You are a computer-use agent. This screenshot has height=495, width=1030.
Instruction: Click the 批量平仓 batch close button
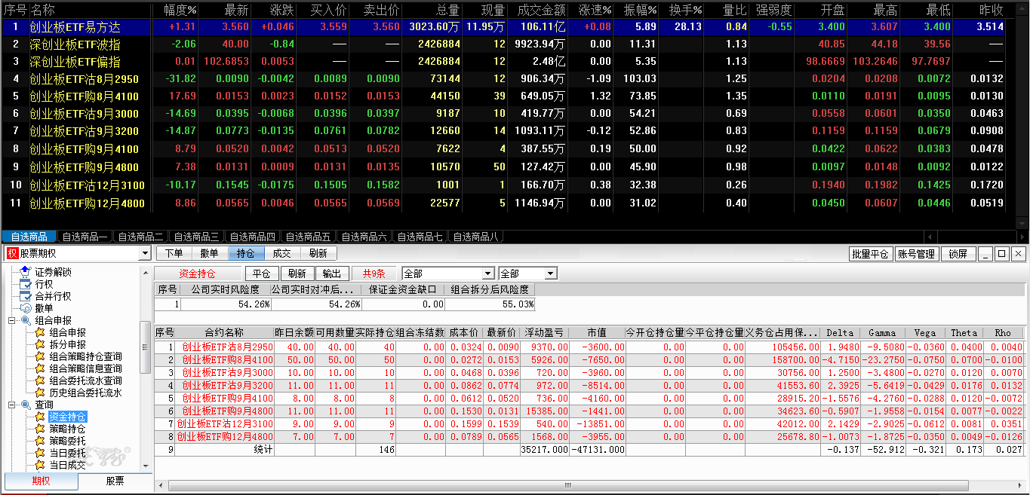870,254
